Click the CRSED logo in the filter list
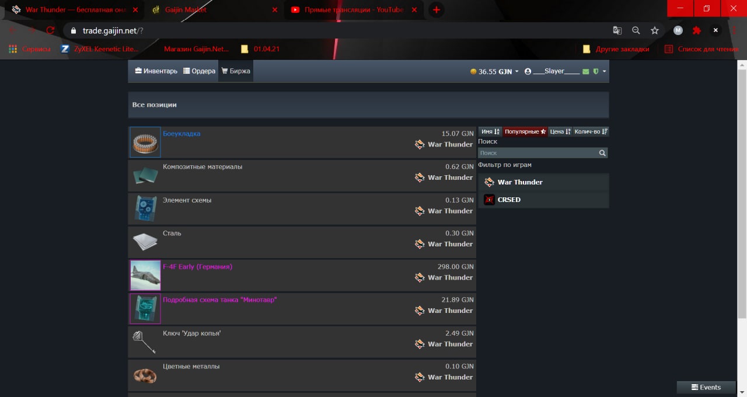 pyautogui.click(x=489, y=200)
